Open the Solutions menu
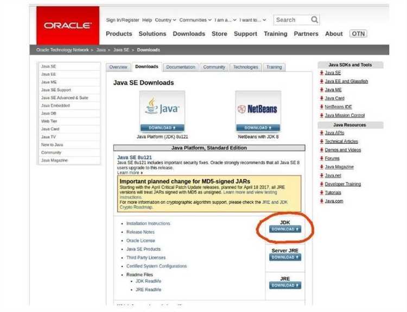The width and height of the screenshot is (407, 312). (x=152, y=34)
